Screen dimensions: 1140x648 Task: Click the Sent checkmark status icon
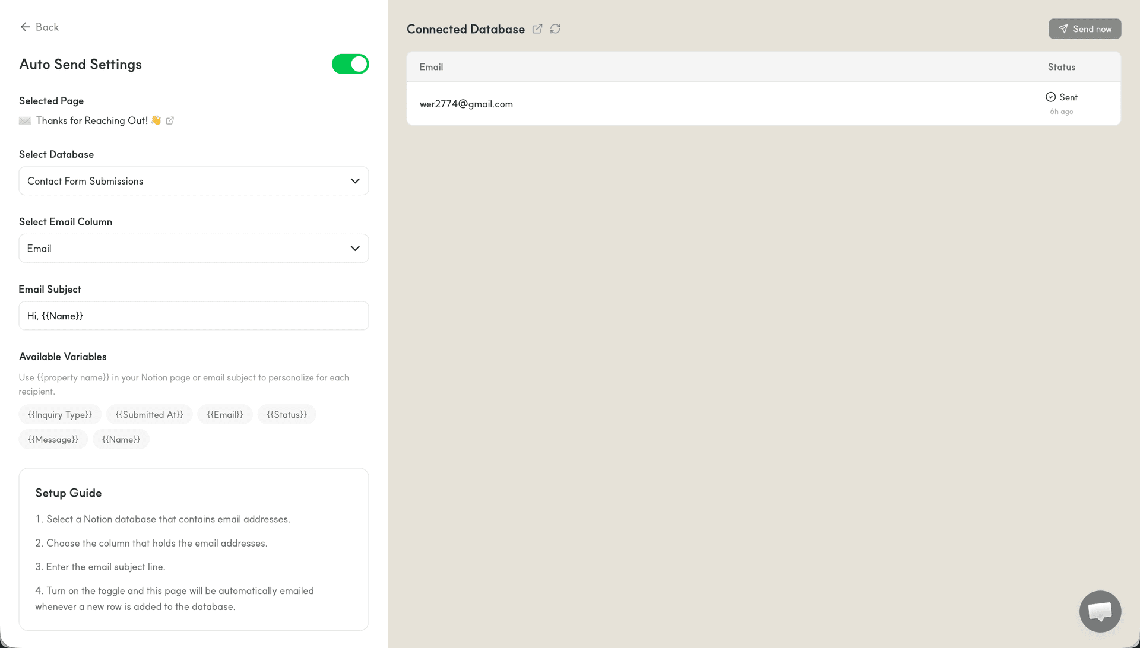(1051, 96)
